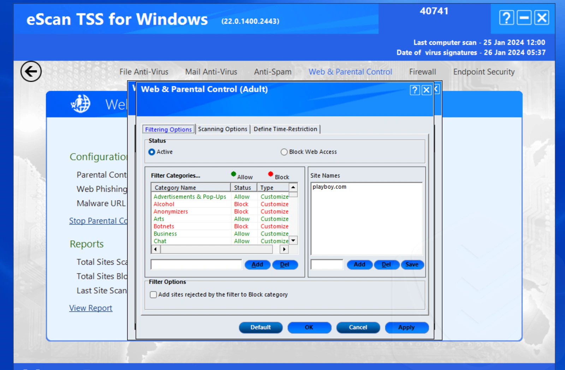
Task: Open the main window help icon
Action: (506, 18)
